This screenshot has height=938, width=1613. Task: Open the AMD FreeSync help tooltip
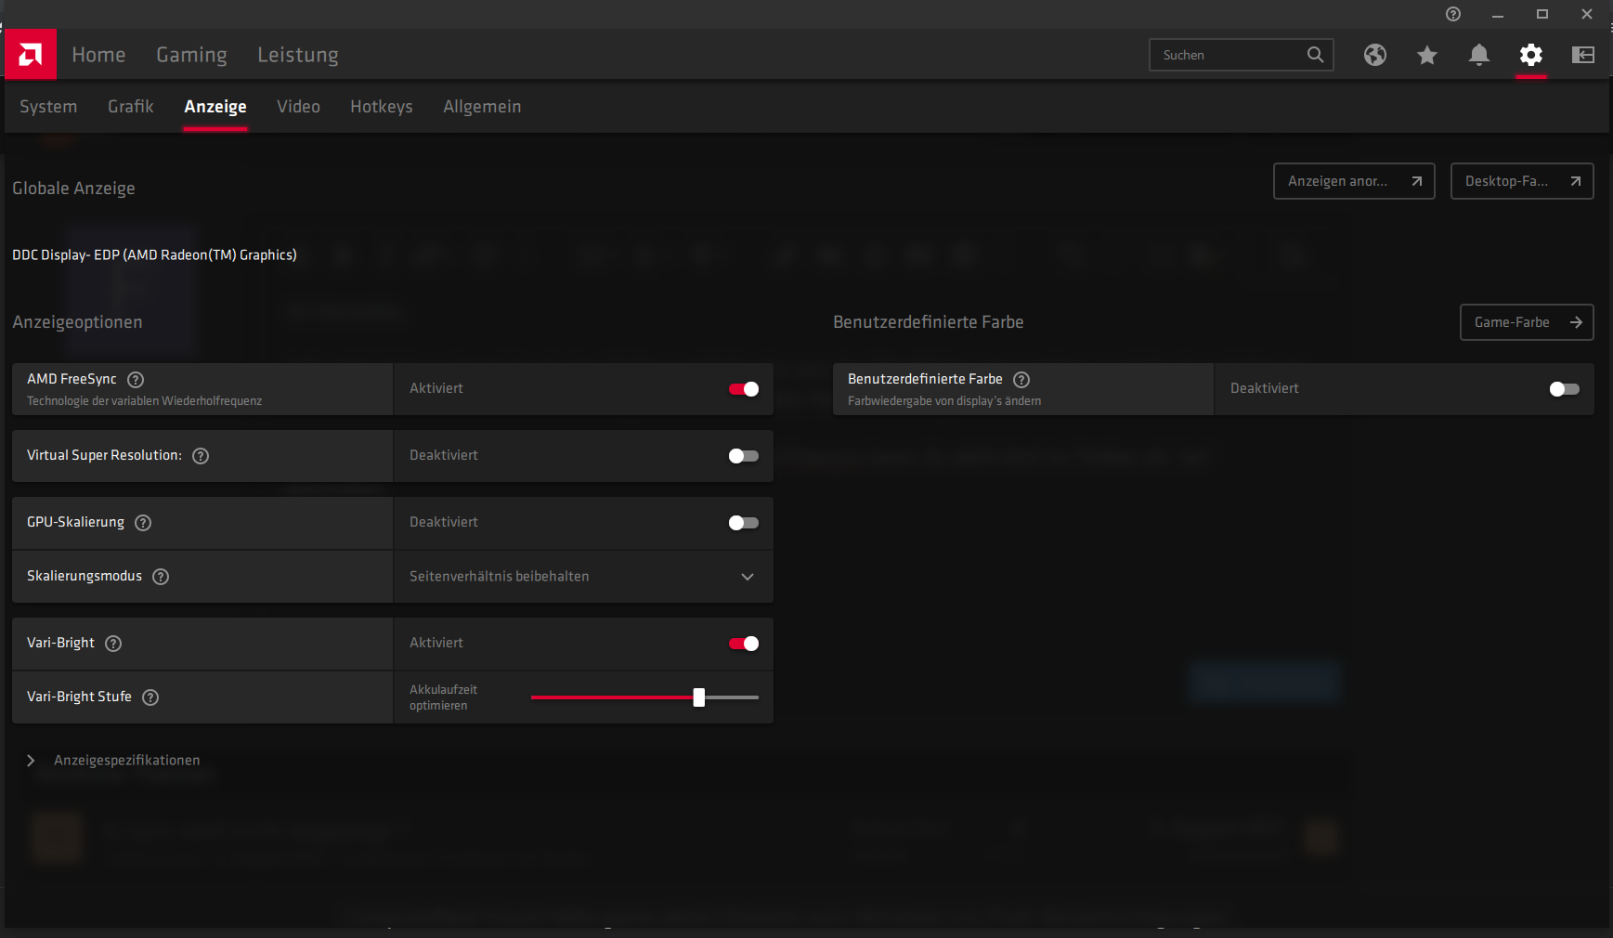click(x=135, y=379)
